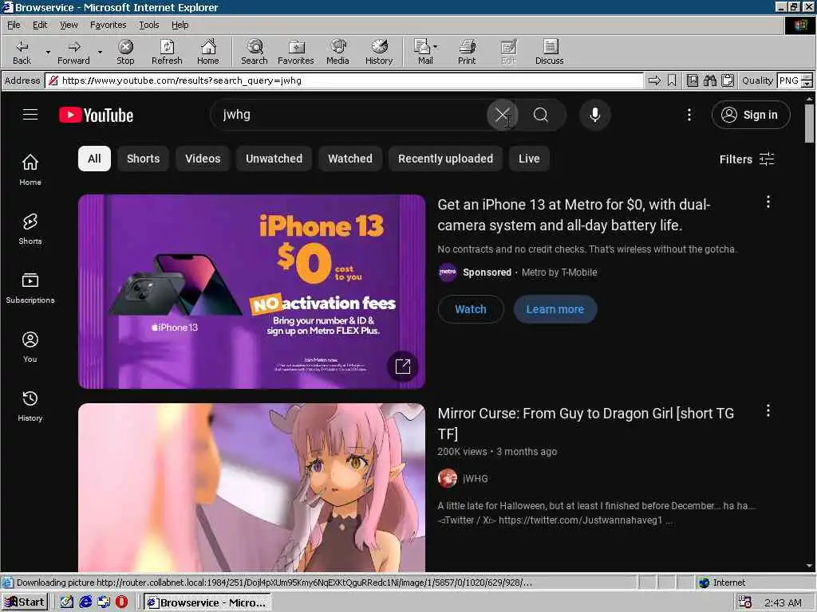Click the binoculars find icon

coord(709,80)
